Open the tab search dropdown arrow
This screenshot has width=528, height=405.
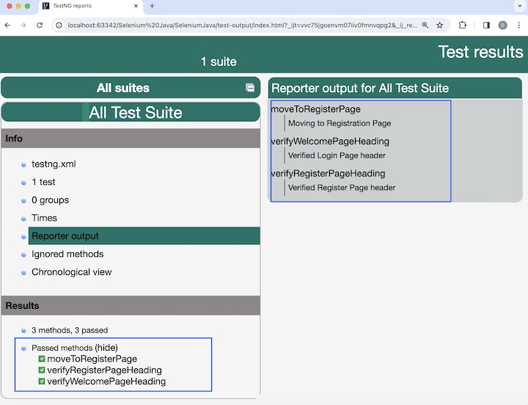pyautogui.click(x=520, y=6)
